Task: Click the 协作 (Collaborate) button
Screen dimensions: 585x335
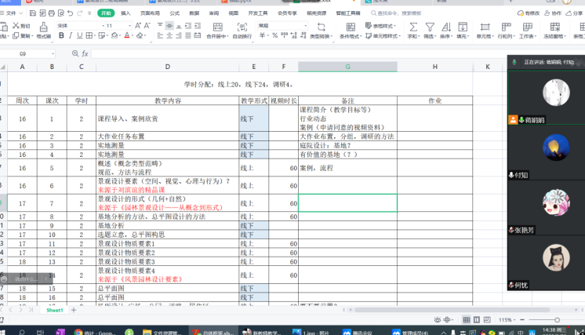Action: [x=554, y=13]
